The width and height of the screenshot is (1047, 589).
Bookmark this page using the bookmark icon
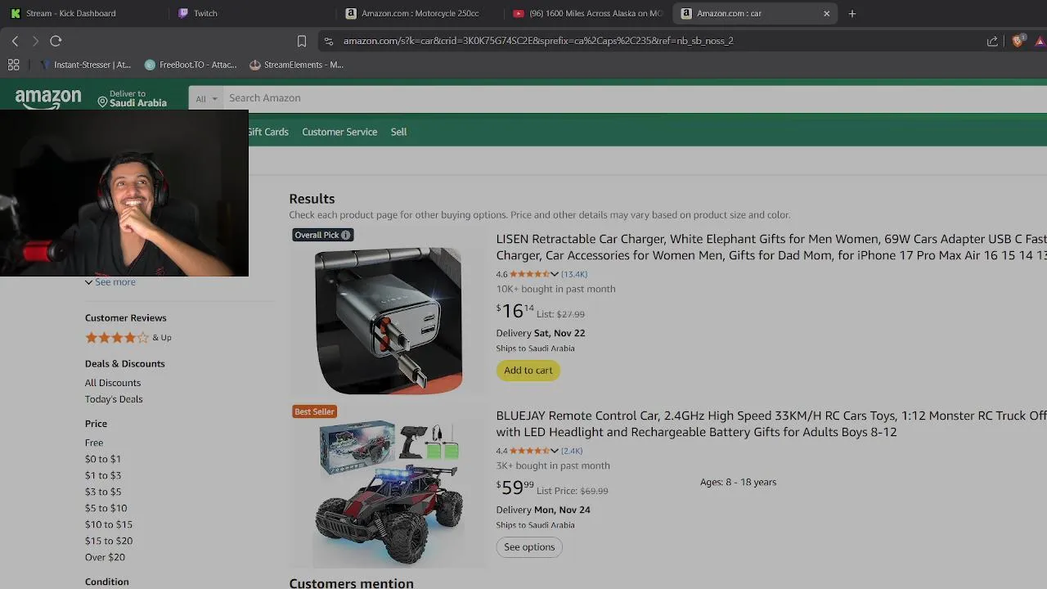tap(302, 41)
